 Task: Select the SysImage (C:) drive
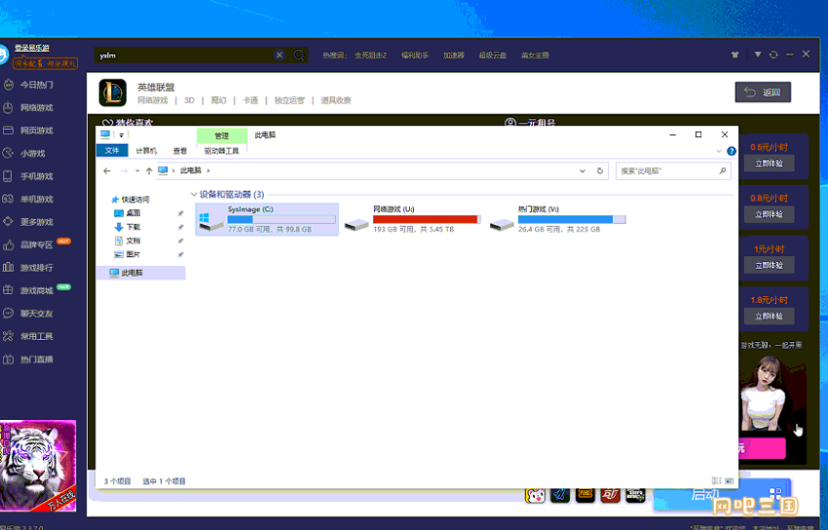267,219
